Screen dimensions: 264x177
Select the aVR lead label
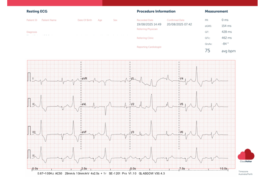click(84, 79)
